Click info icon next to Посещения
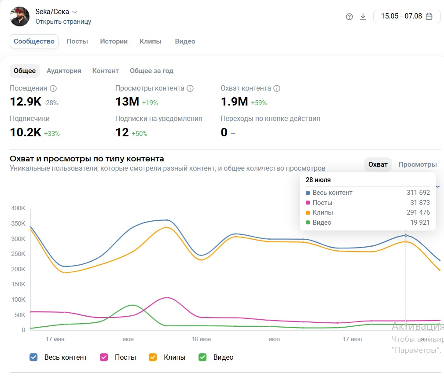 (54, 88)
